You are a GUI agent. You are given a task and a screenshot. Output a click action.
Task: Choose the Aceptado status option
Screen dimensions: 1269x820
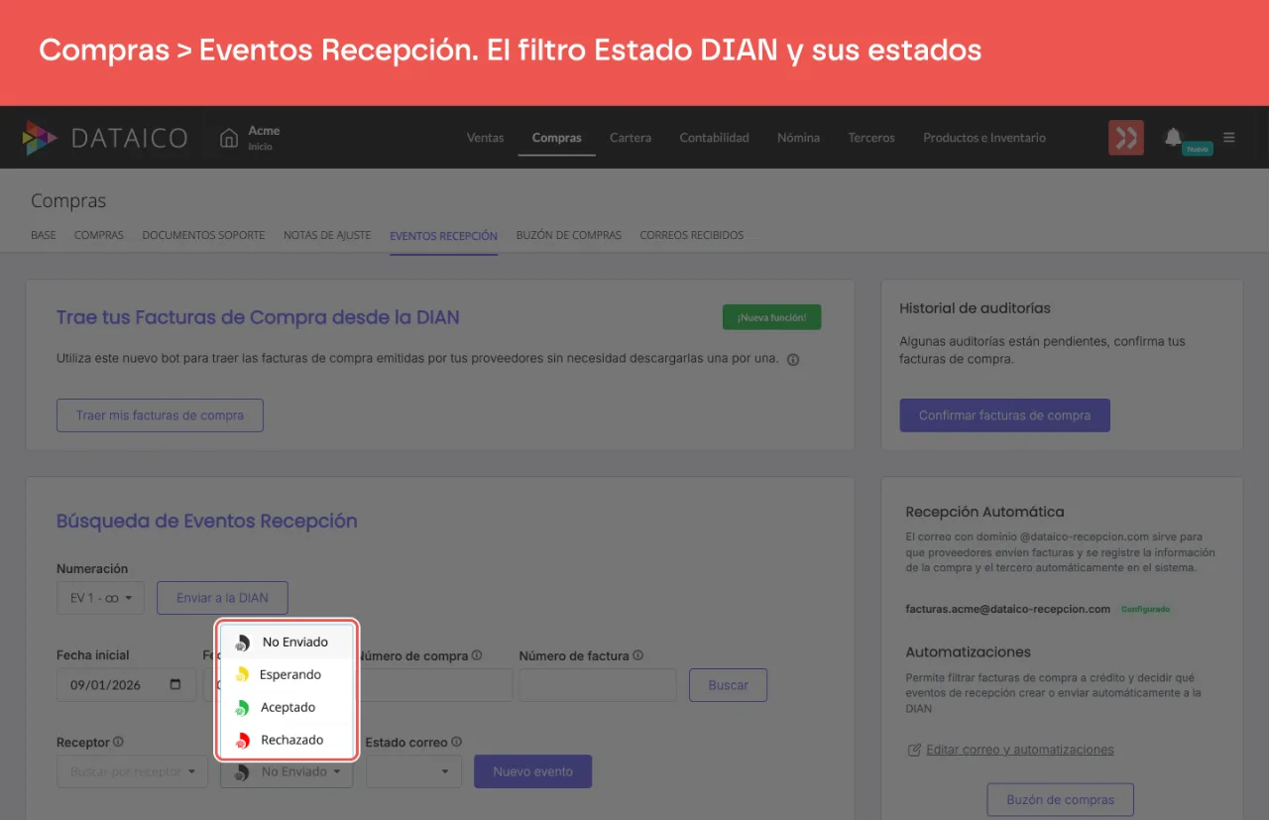point(287,707)
